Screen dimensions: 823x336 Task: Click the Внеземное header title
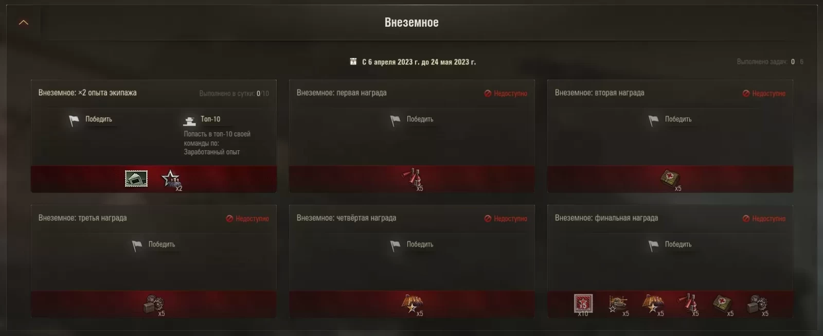click(411, 22)
